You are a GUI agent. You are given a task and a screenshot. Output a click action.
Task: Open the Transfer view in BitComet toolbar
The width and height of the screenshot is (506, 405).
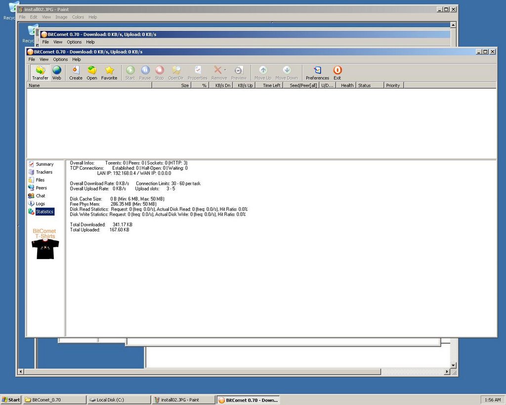pyautogui.click(x=40, y=73)
